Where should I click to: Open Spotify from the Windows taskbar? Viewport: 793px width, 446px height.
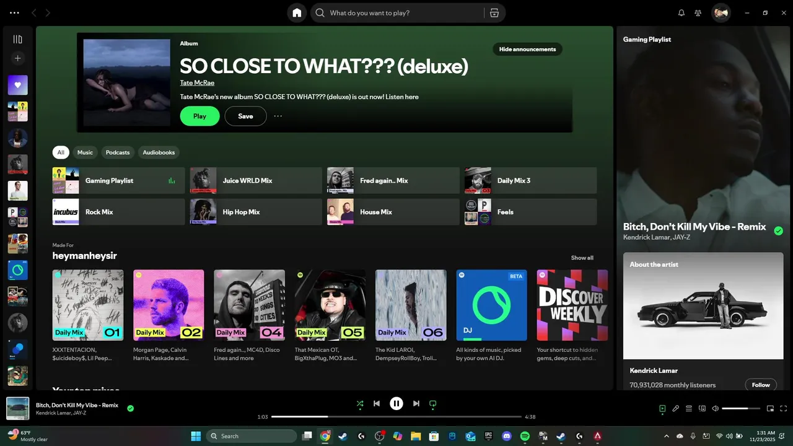(x=525, y=436)
